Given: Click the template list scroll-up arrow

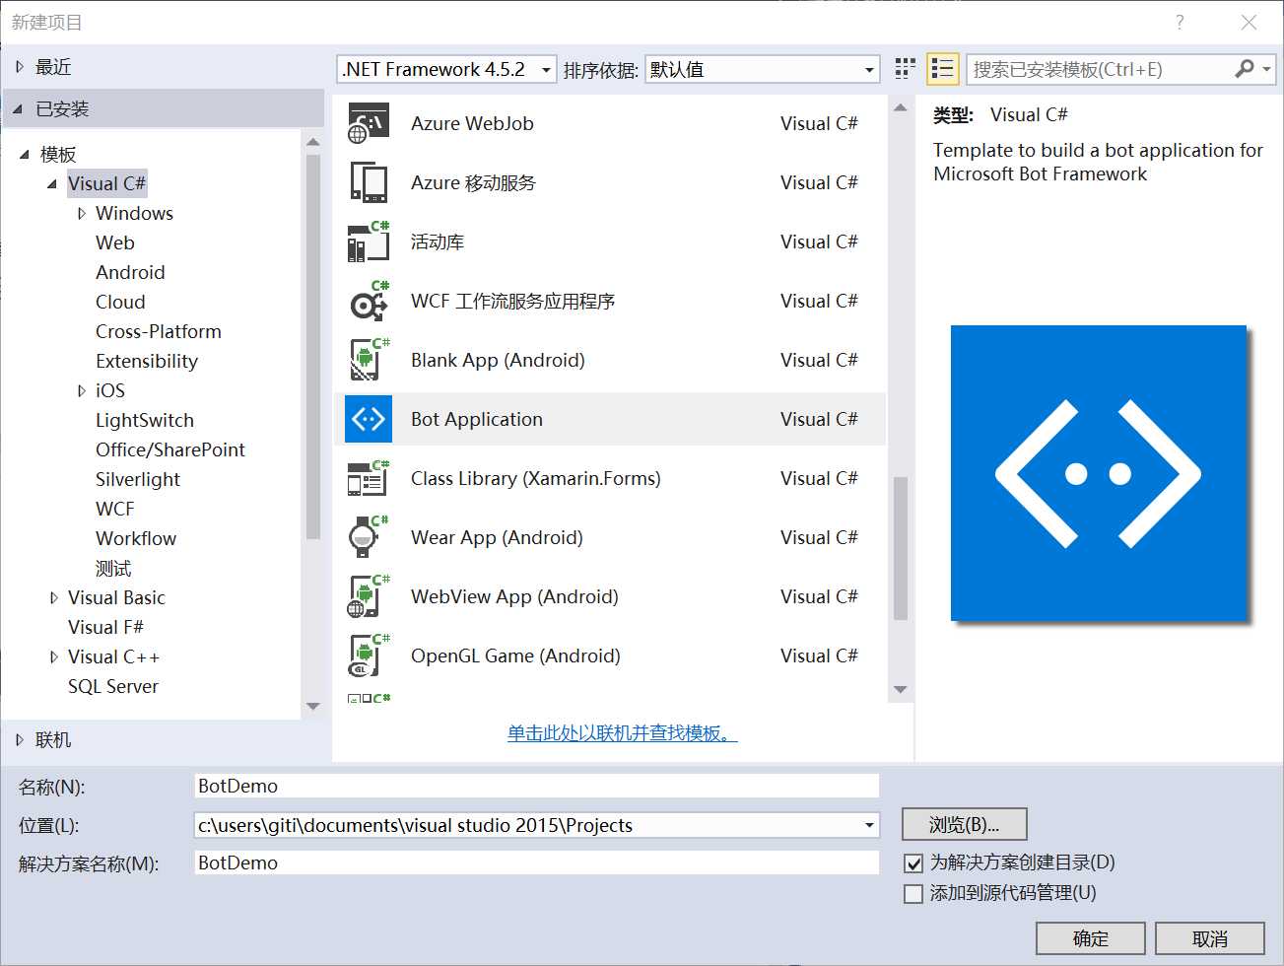Looking at the screenshot, I should pyautogui.click(x=900, y=107).
